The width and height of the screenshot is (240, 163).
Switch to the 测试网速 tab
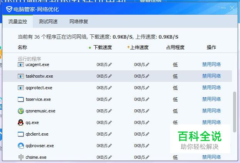pos(48,22)
